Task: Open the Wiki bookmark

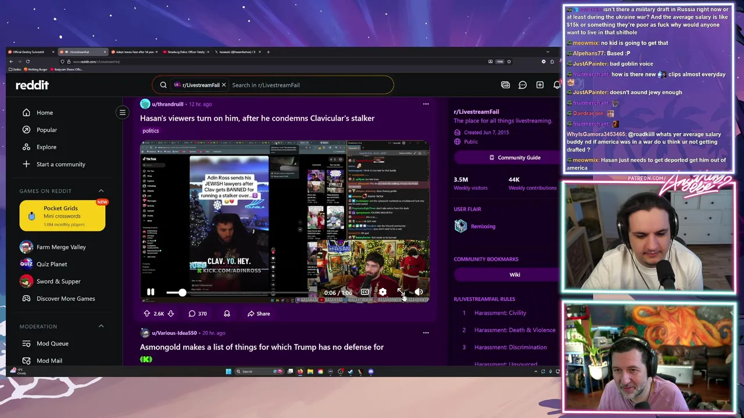Action: 515,275
